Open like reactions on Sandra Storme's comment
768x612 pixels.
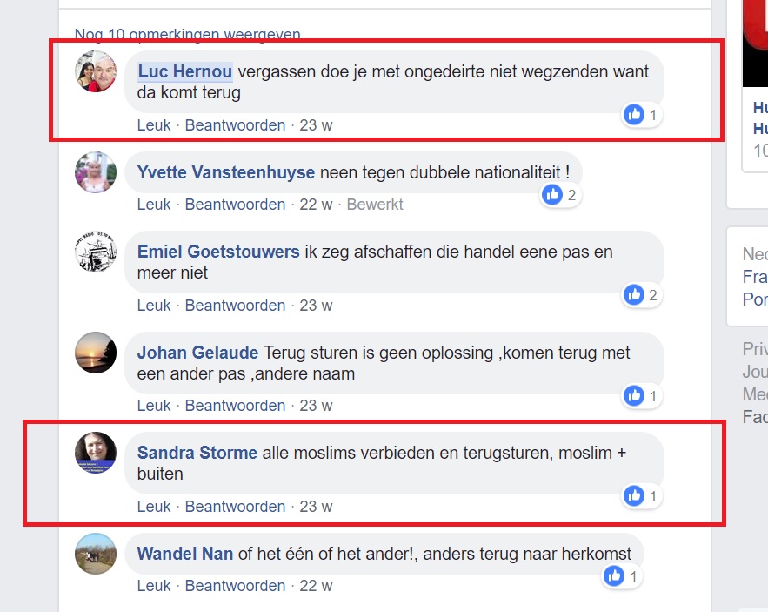pyautogui.click(x=642, y=495)
